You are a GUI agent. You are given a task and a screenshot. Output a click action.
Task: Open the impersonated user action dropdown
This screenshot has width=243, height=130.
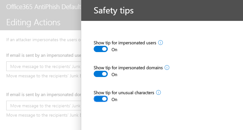44,66
